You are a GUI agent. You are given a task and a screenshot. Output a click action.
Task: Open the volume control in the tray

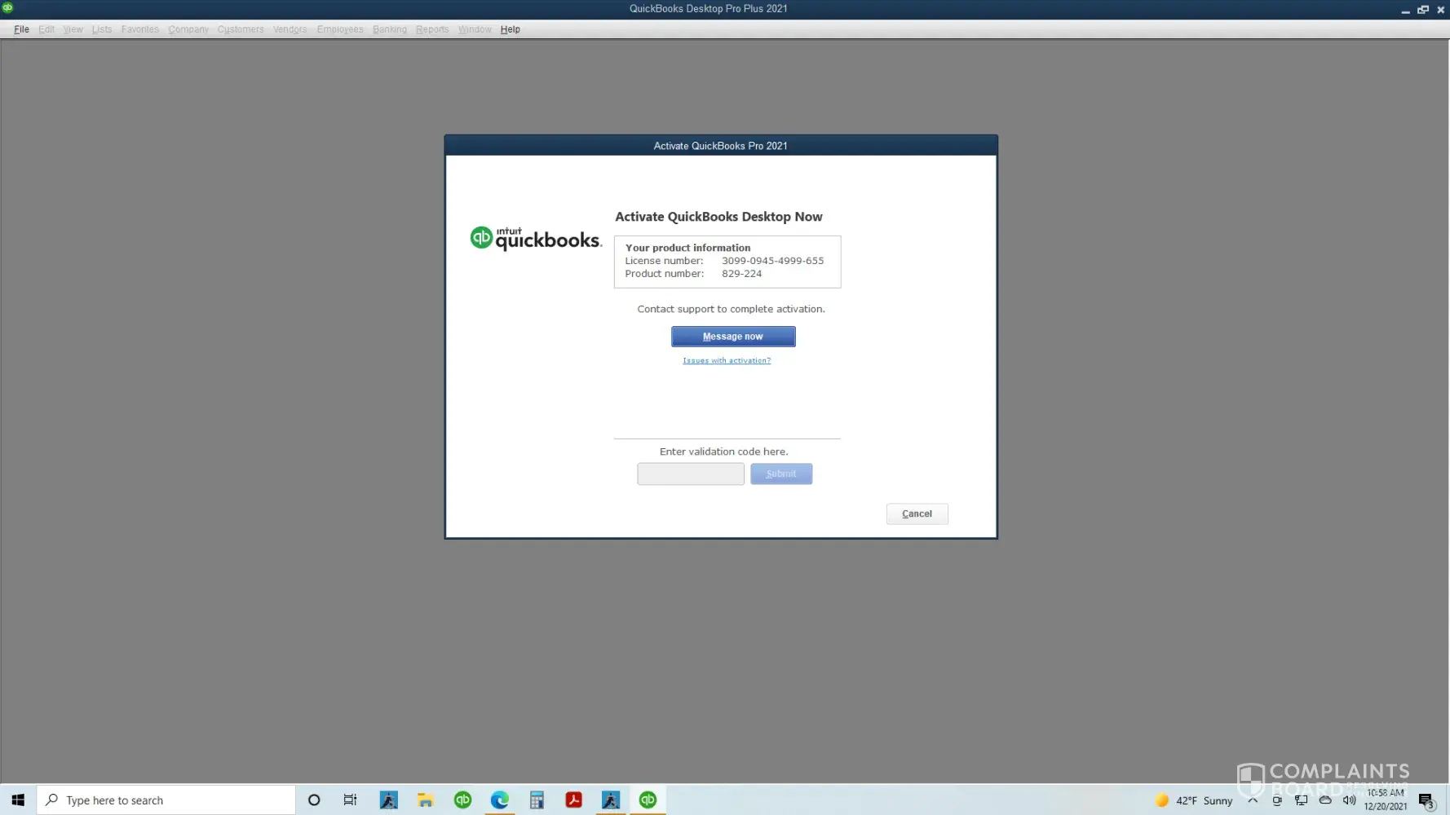(x=1350, y=800)
